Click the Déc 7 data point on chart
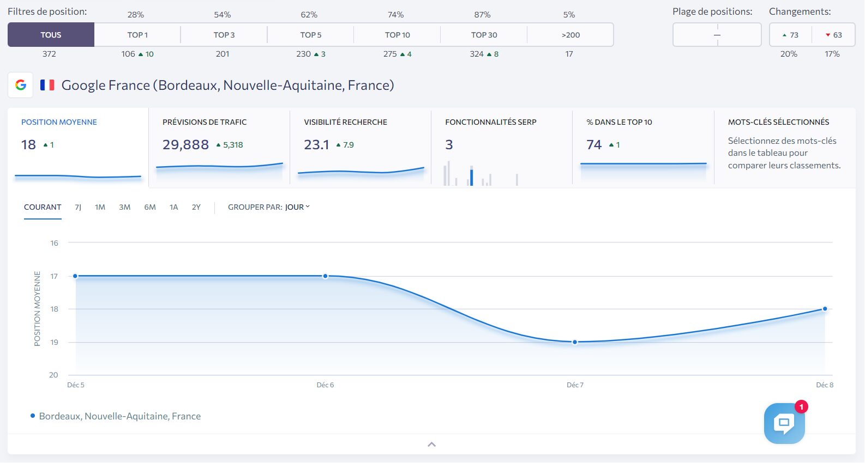 pos(575,342)
